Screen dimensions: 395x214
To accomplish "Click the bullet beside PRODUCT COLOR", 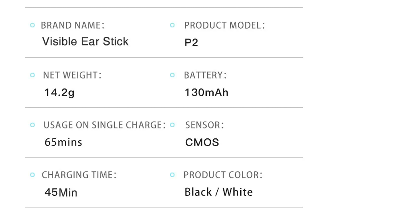I will (172, 175).
